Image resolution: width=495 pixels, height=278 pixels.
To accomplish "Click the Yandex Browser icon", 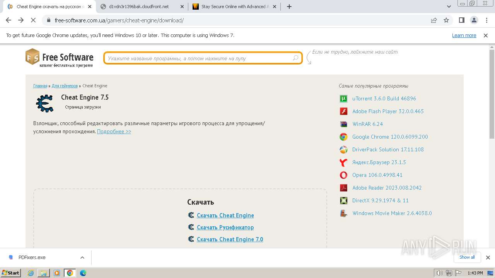I will (x=343, y=162).
